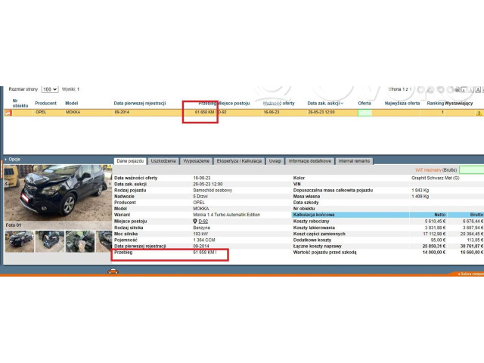This screenshot has height=363, width=484.
Task: Select the fourth partially visible thumbnail
Action: [x=104, y=241]
